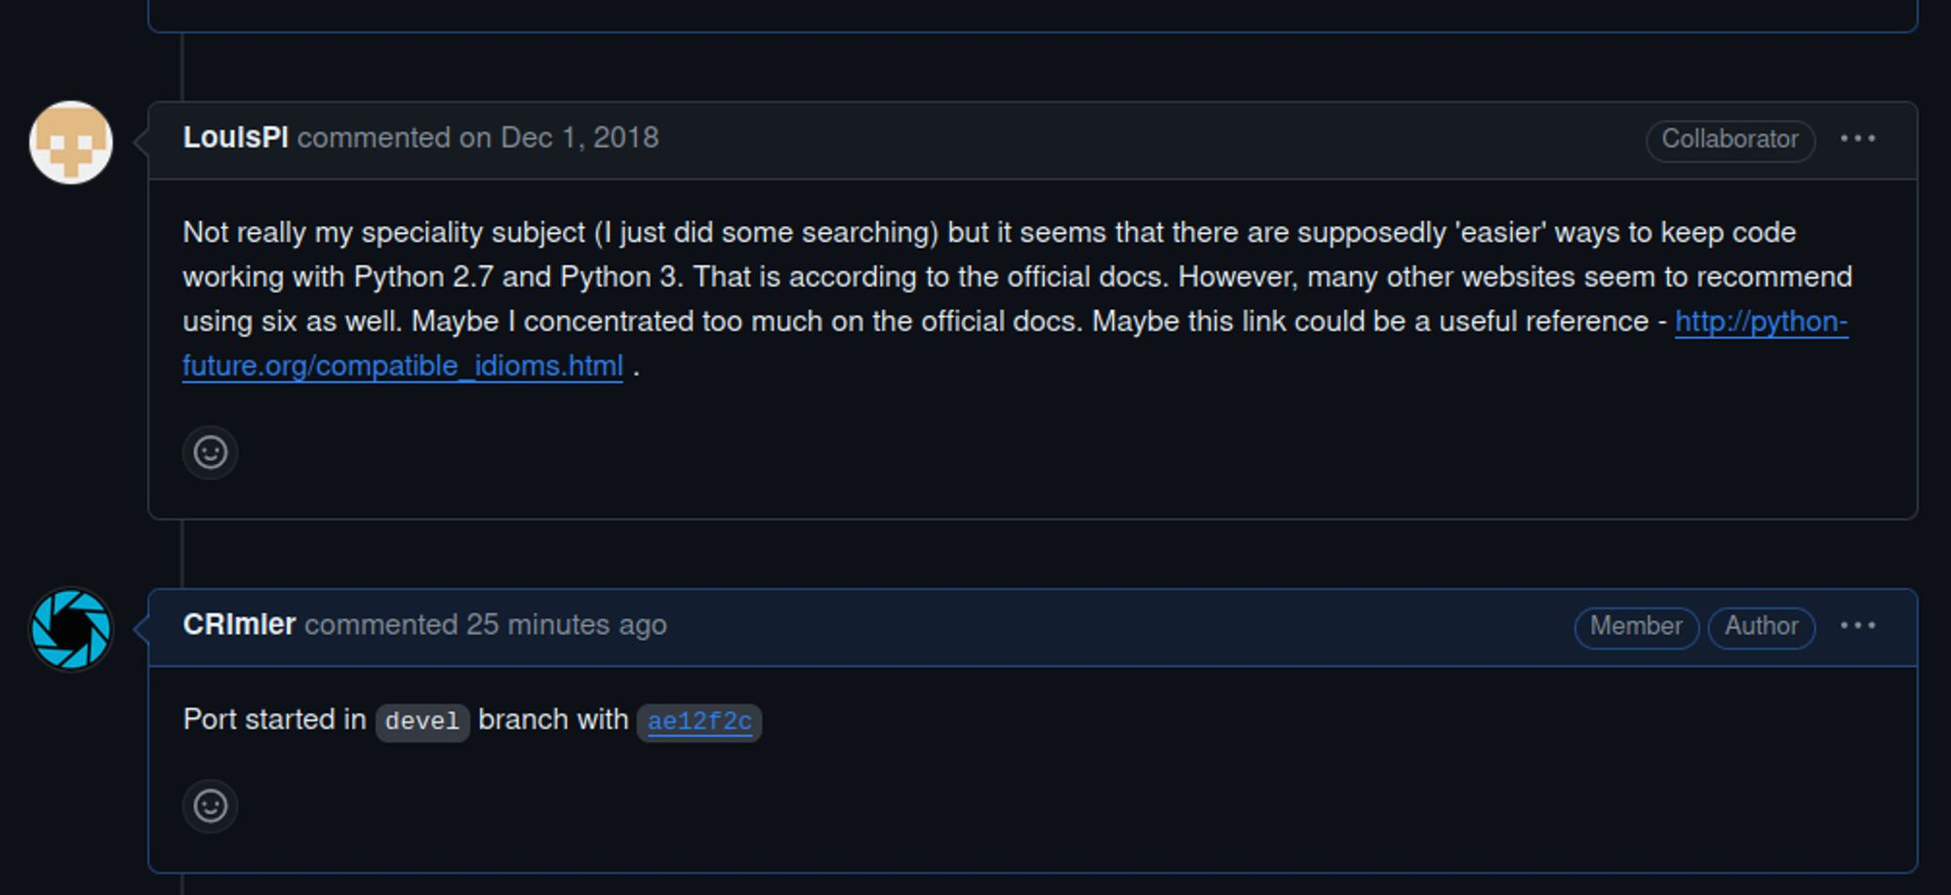Screen dimensions: 1951x895
Task: Visit the LouisPI username link
Action: 235,137
